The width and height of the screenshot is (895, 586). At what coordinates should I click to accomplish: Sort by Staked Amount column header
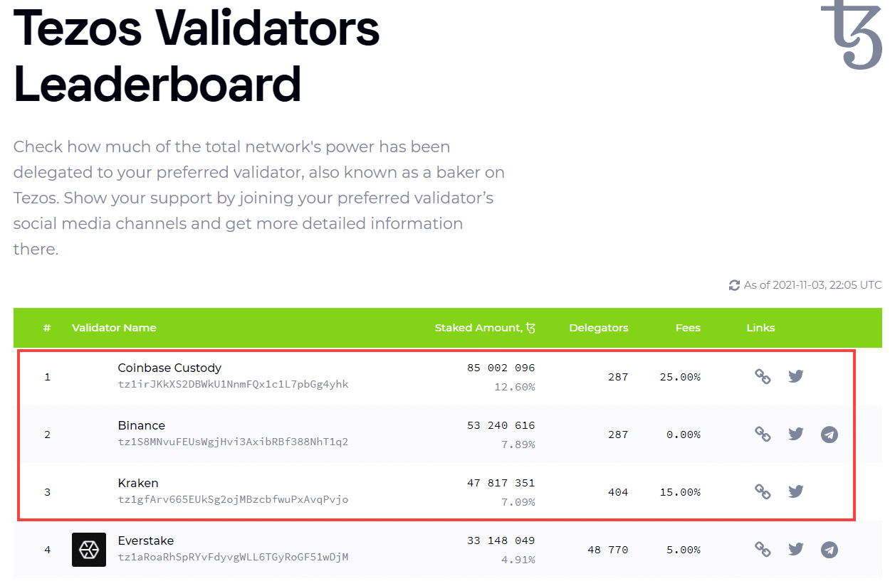(x=485, y=328)
